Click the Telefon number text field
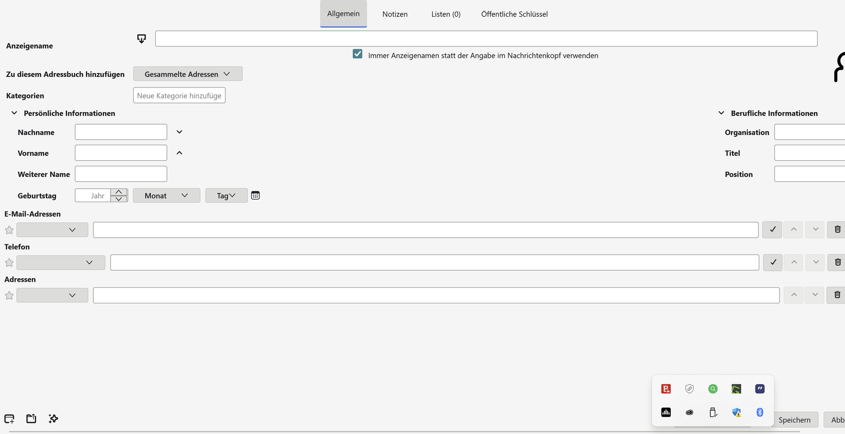Viewport: 845px width, 434px height. (435, 263)
